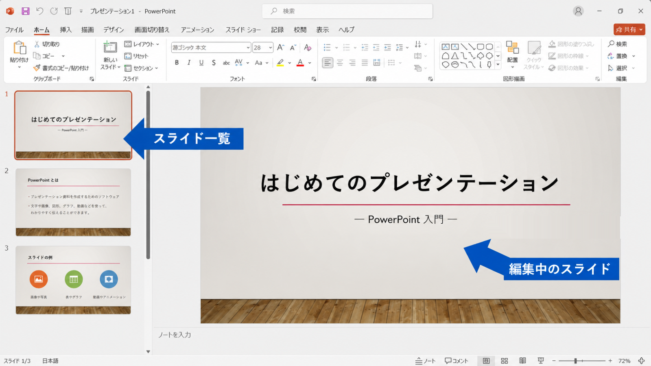Open the Transitions (画面切り替え) tab
Viewport: 651px width, 366px height.
coord(152,30)
